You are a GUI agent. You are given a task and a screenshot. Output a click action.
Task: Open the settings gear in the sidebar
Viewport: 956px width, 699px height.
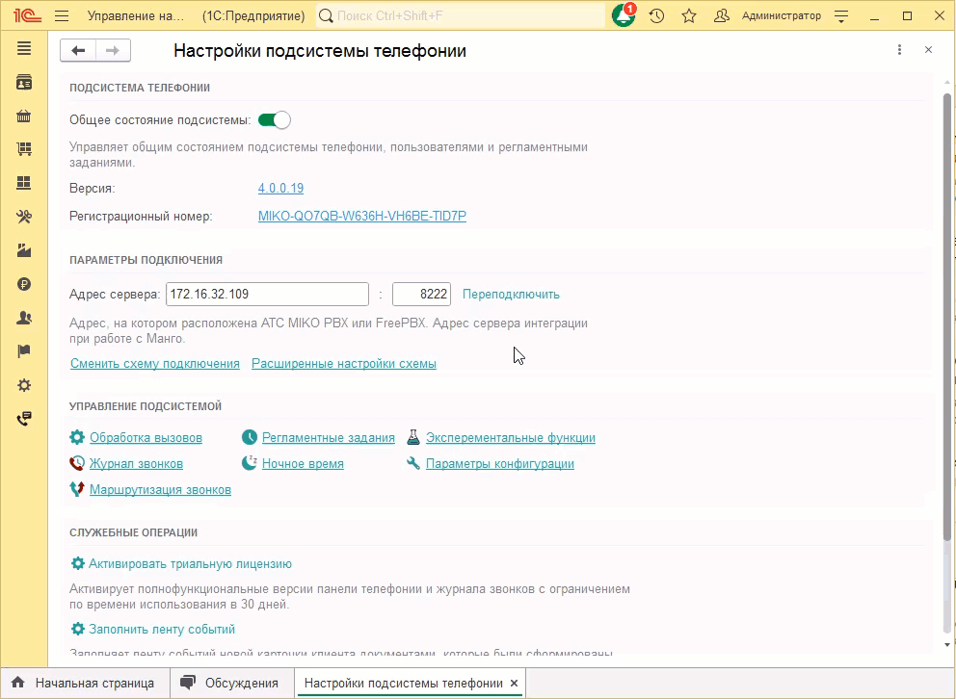(24, 384)
